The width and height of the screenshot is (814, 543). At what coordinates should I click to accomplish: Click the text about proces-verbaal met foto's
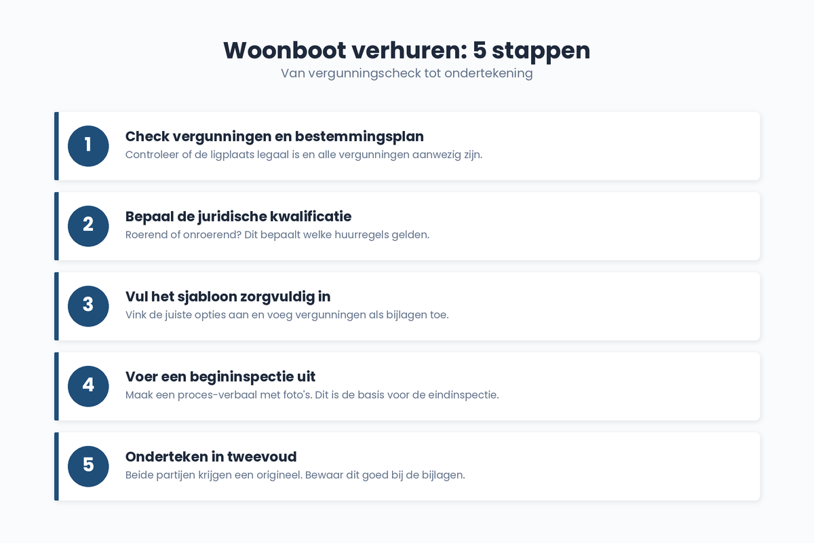coord(312,394)
